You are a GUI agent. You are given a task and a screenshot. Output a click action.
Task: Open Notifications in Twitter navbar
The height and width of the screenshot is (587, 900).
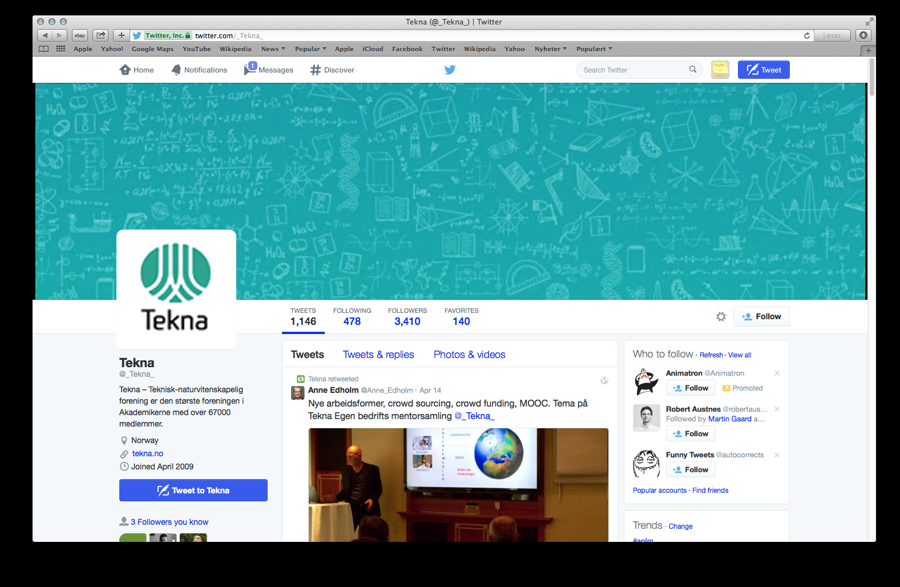[x=199, y=70]
